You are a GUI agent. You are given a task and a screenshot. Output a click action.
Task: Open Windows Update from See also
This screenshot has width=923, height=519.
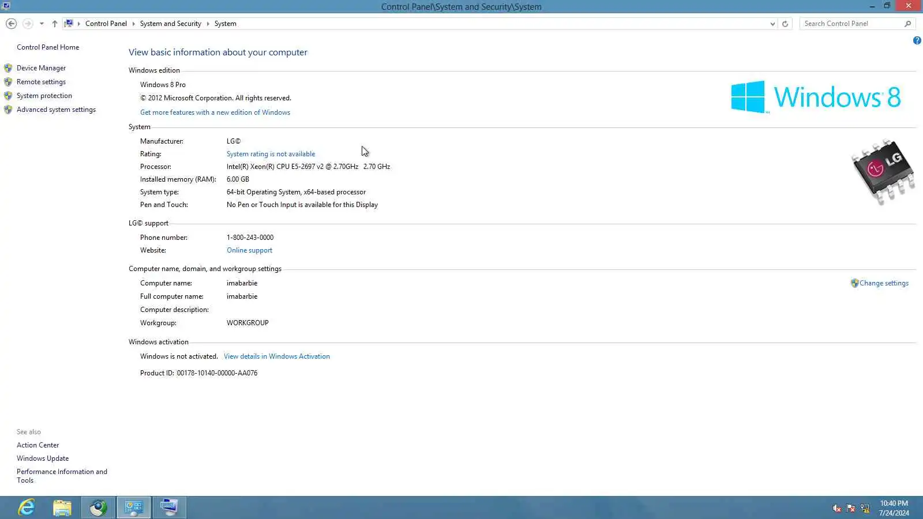(x=43, y=458)
